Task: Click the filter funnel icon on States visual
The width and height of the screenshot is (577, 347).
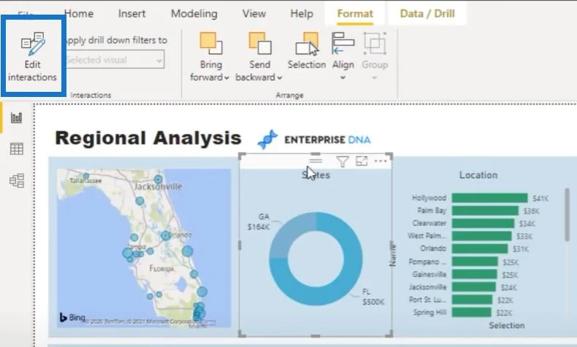Action: pos(343,161)
